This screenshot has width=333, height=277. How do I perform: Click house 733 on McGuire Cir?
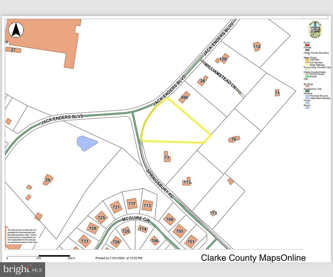[85, 241]
